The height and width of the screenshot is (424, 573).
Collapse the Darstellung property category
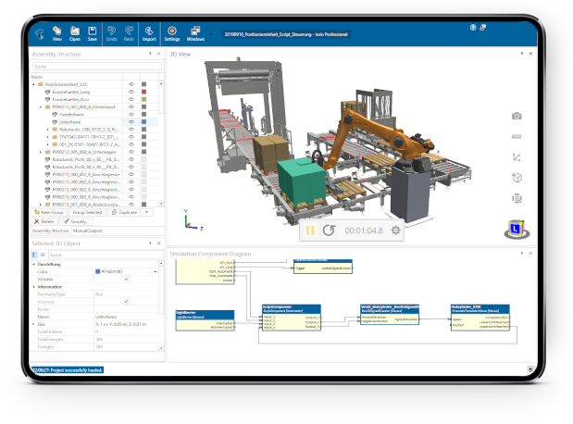pos(34,264)
